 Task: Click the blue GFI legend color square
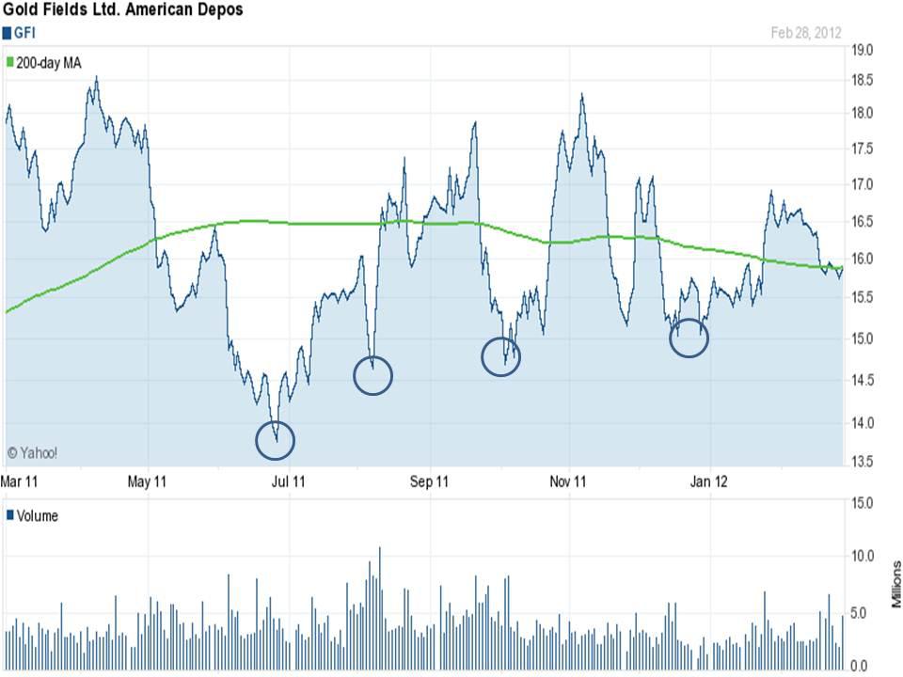[7, 33]
